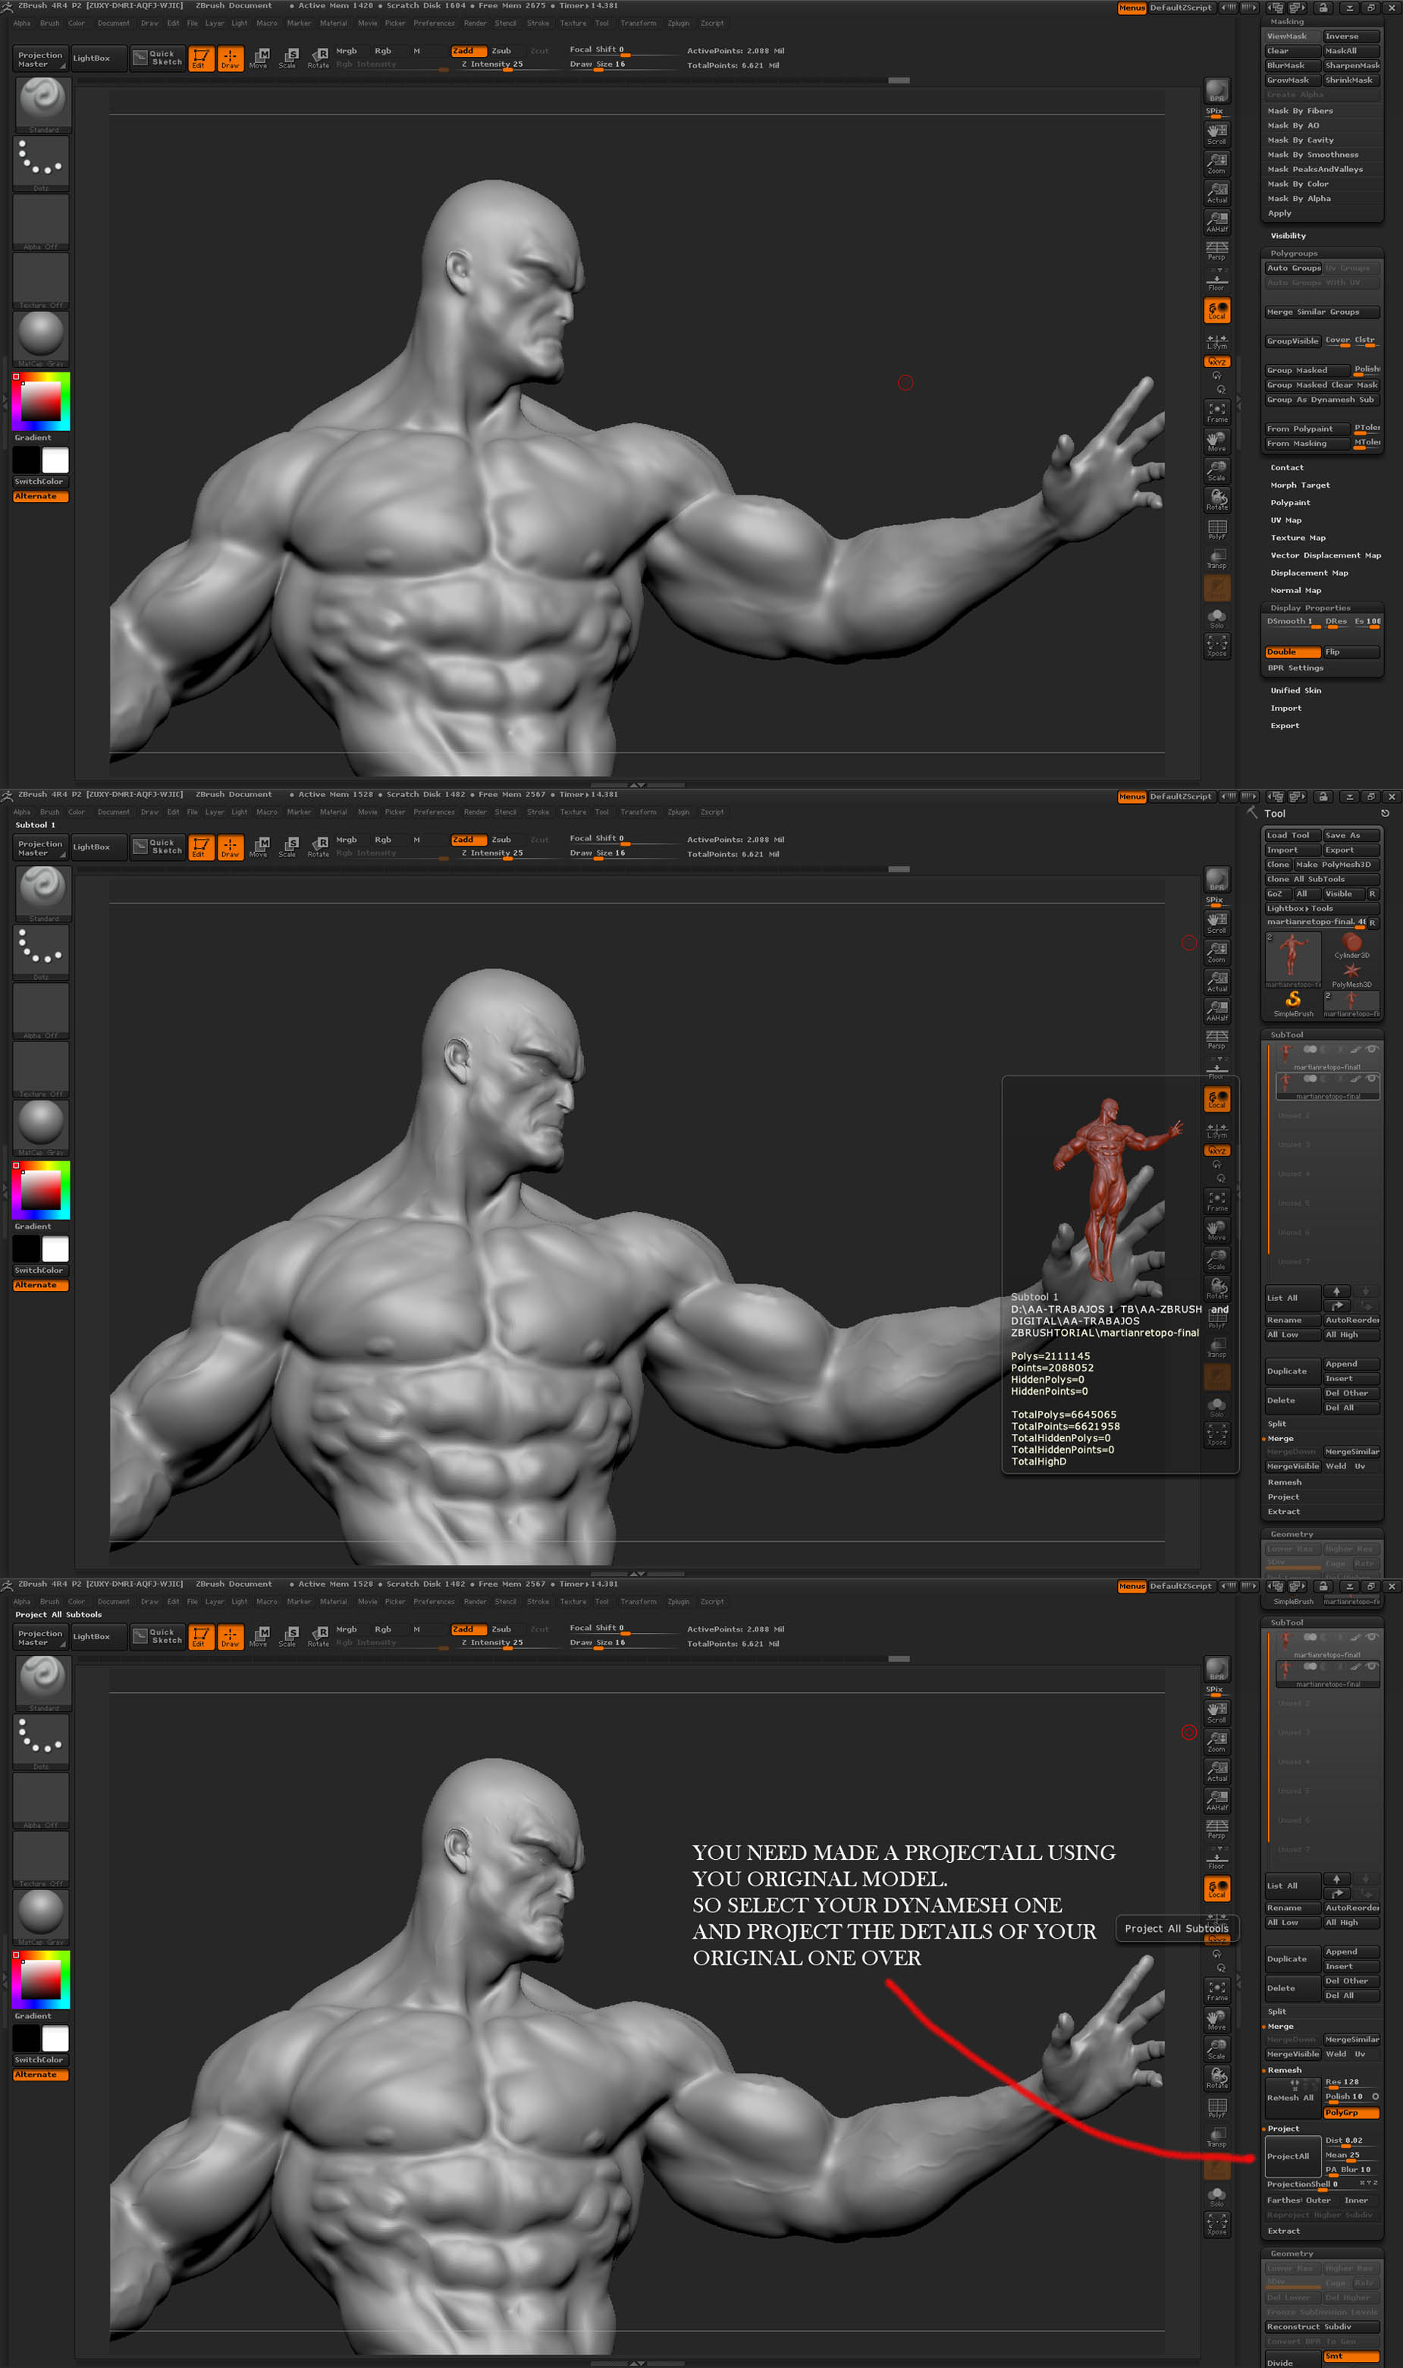Adjust Res 128 remesh slider
The width and height of the screenshot is (1403, 2368).
[x=1351, y=2083]
